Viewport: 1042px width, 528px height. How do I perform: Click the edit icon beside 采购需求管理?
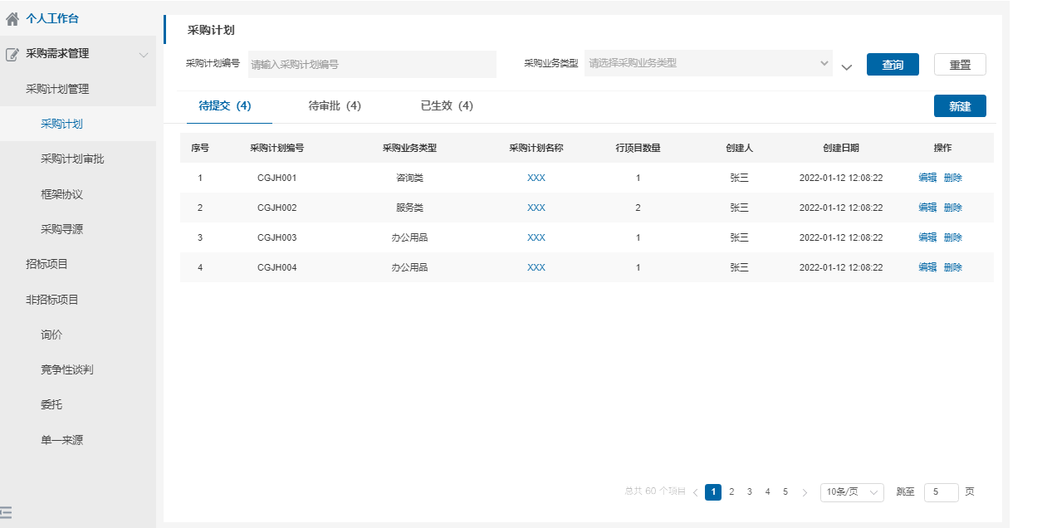pyautogui.click(x=12, y=54)
